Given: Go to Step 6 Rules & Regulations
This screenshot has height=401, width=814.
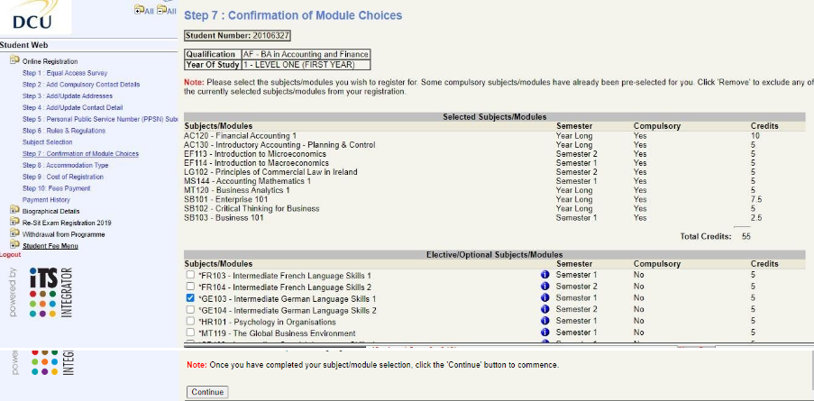Looking at the screenshot, I should coord(64,131).
